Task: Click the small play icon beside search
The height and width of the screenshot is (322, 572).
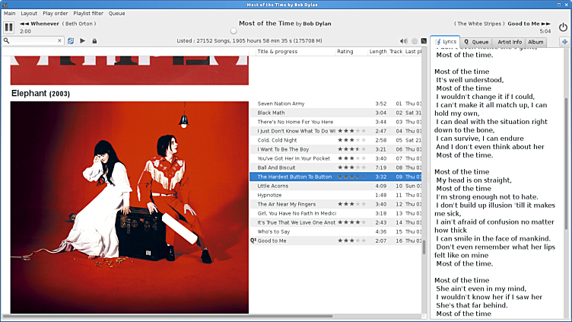Action: click(82, 41)
